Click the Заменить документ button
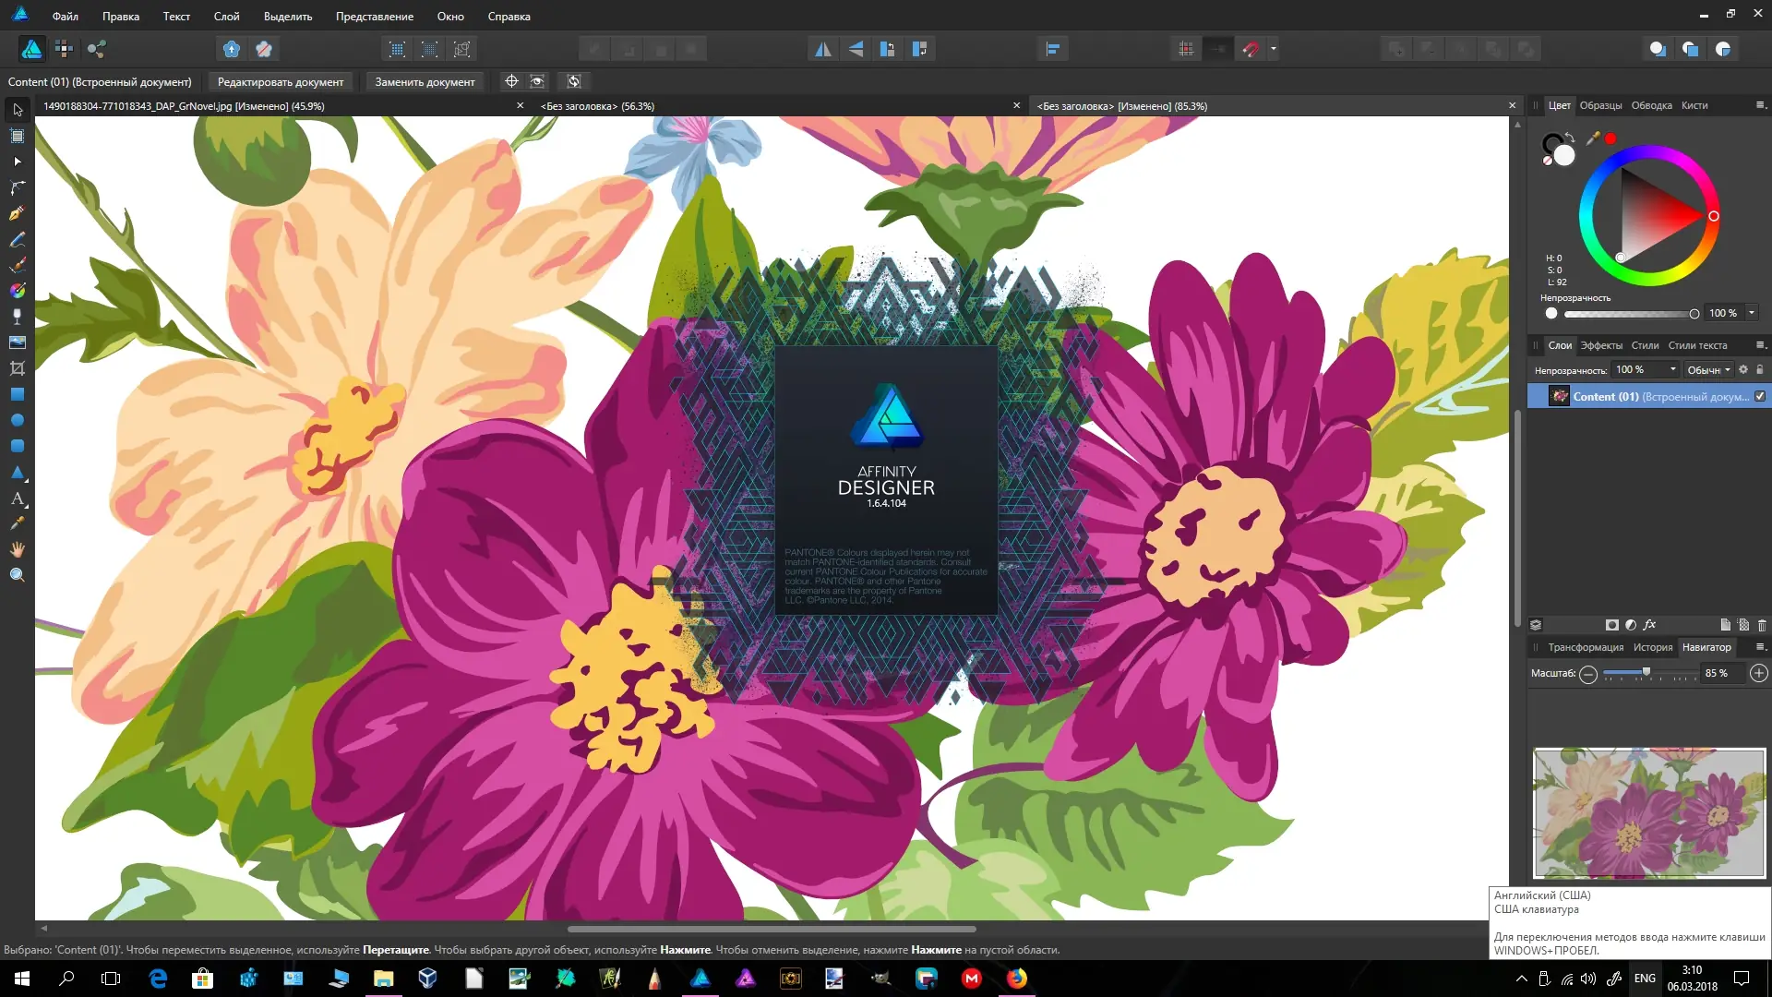 [x=425, y=81]
